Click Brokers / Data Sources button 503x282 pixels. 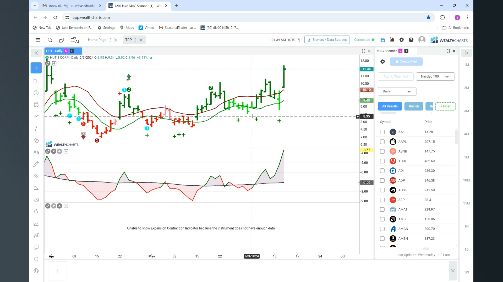327,40
